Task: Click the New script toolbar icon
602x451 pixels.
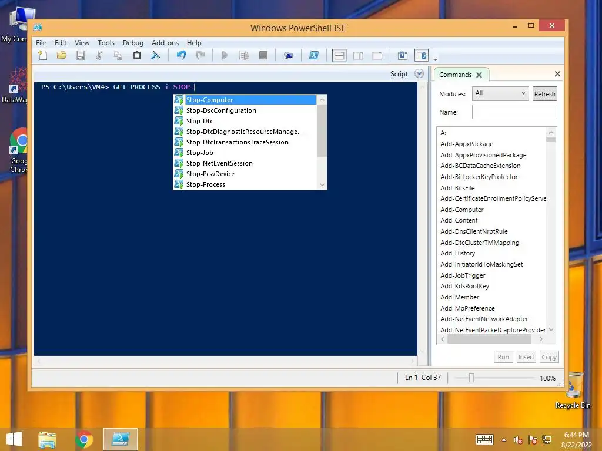Action: coord(43,56)
